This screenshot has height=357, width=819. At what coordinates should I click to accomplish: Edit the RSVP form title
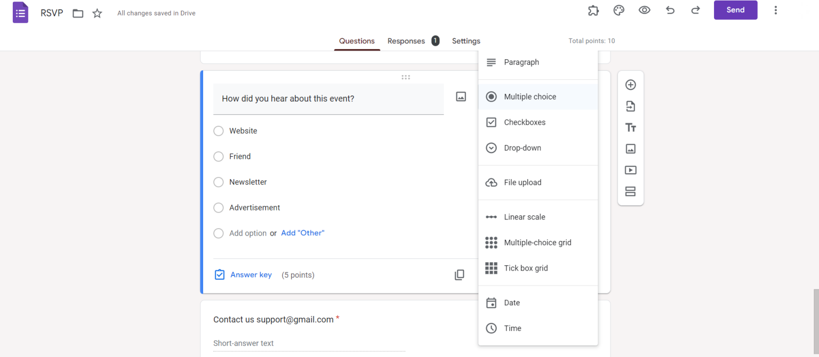click(x=52, y=13)
